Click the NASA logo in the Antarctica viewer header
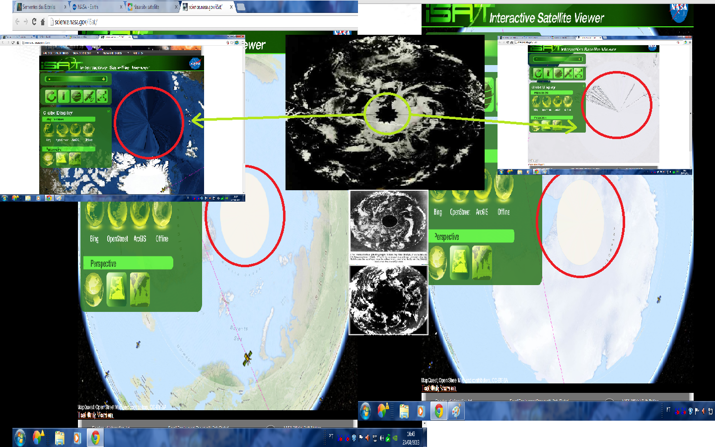 pyautogui.click(x=679, y=12)
